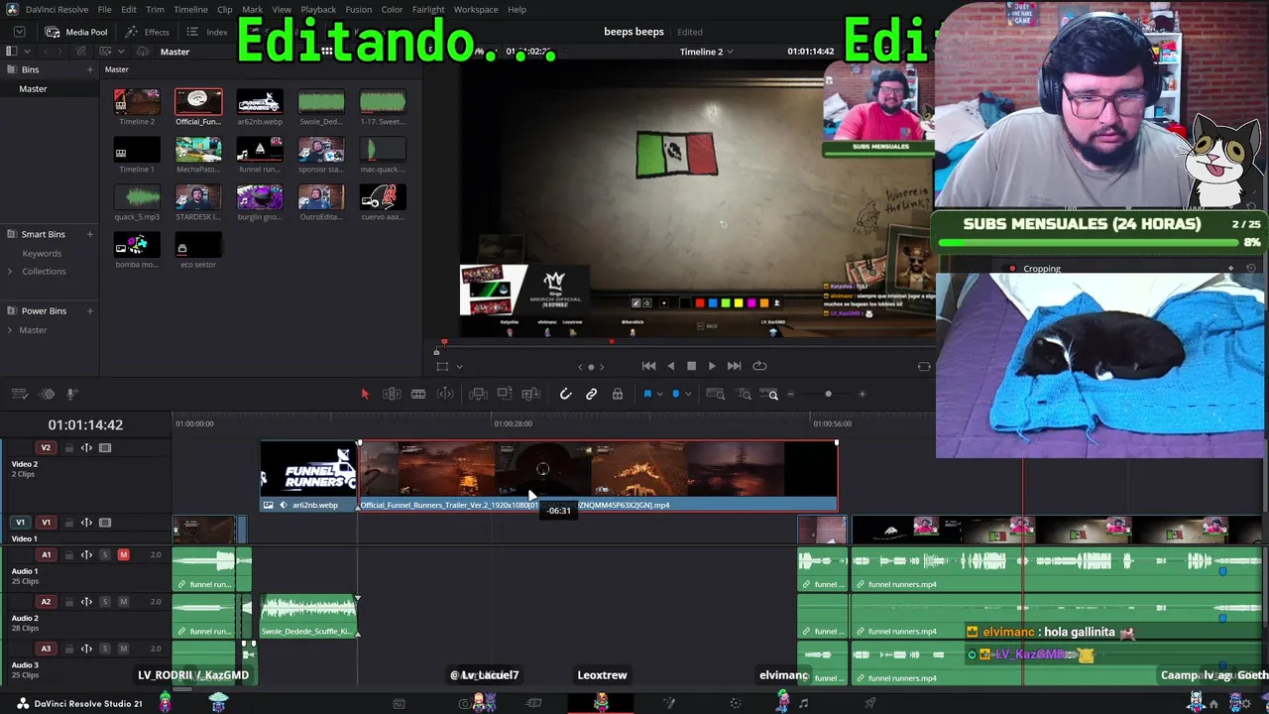This screenshot has height=714, width=1269.
Task: Stop playback in the viewer
Action: click(691, 366)
